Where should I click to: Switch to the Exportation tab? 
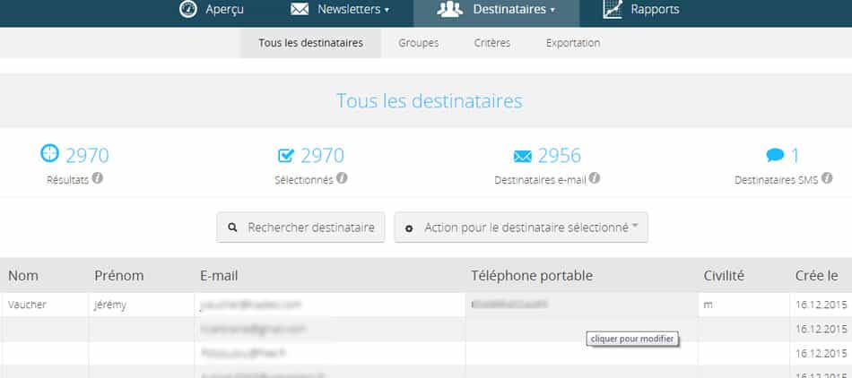pyautogui.click(x=573, y=43)
